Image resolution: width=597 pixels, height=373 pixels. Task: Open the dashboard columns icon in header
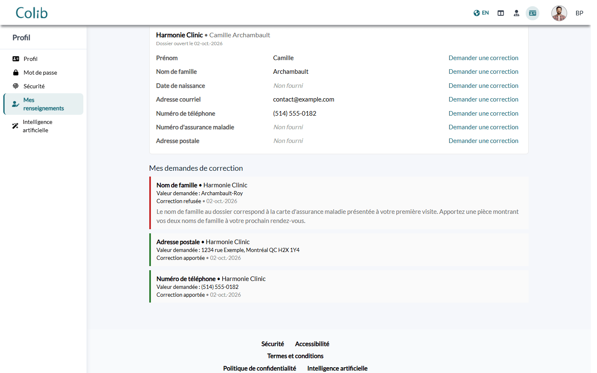coord(501,13)
